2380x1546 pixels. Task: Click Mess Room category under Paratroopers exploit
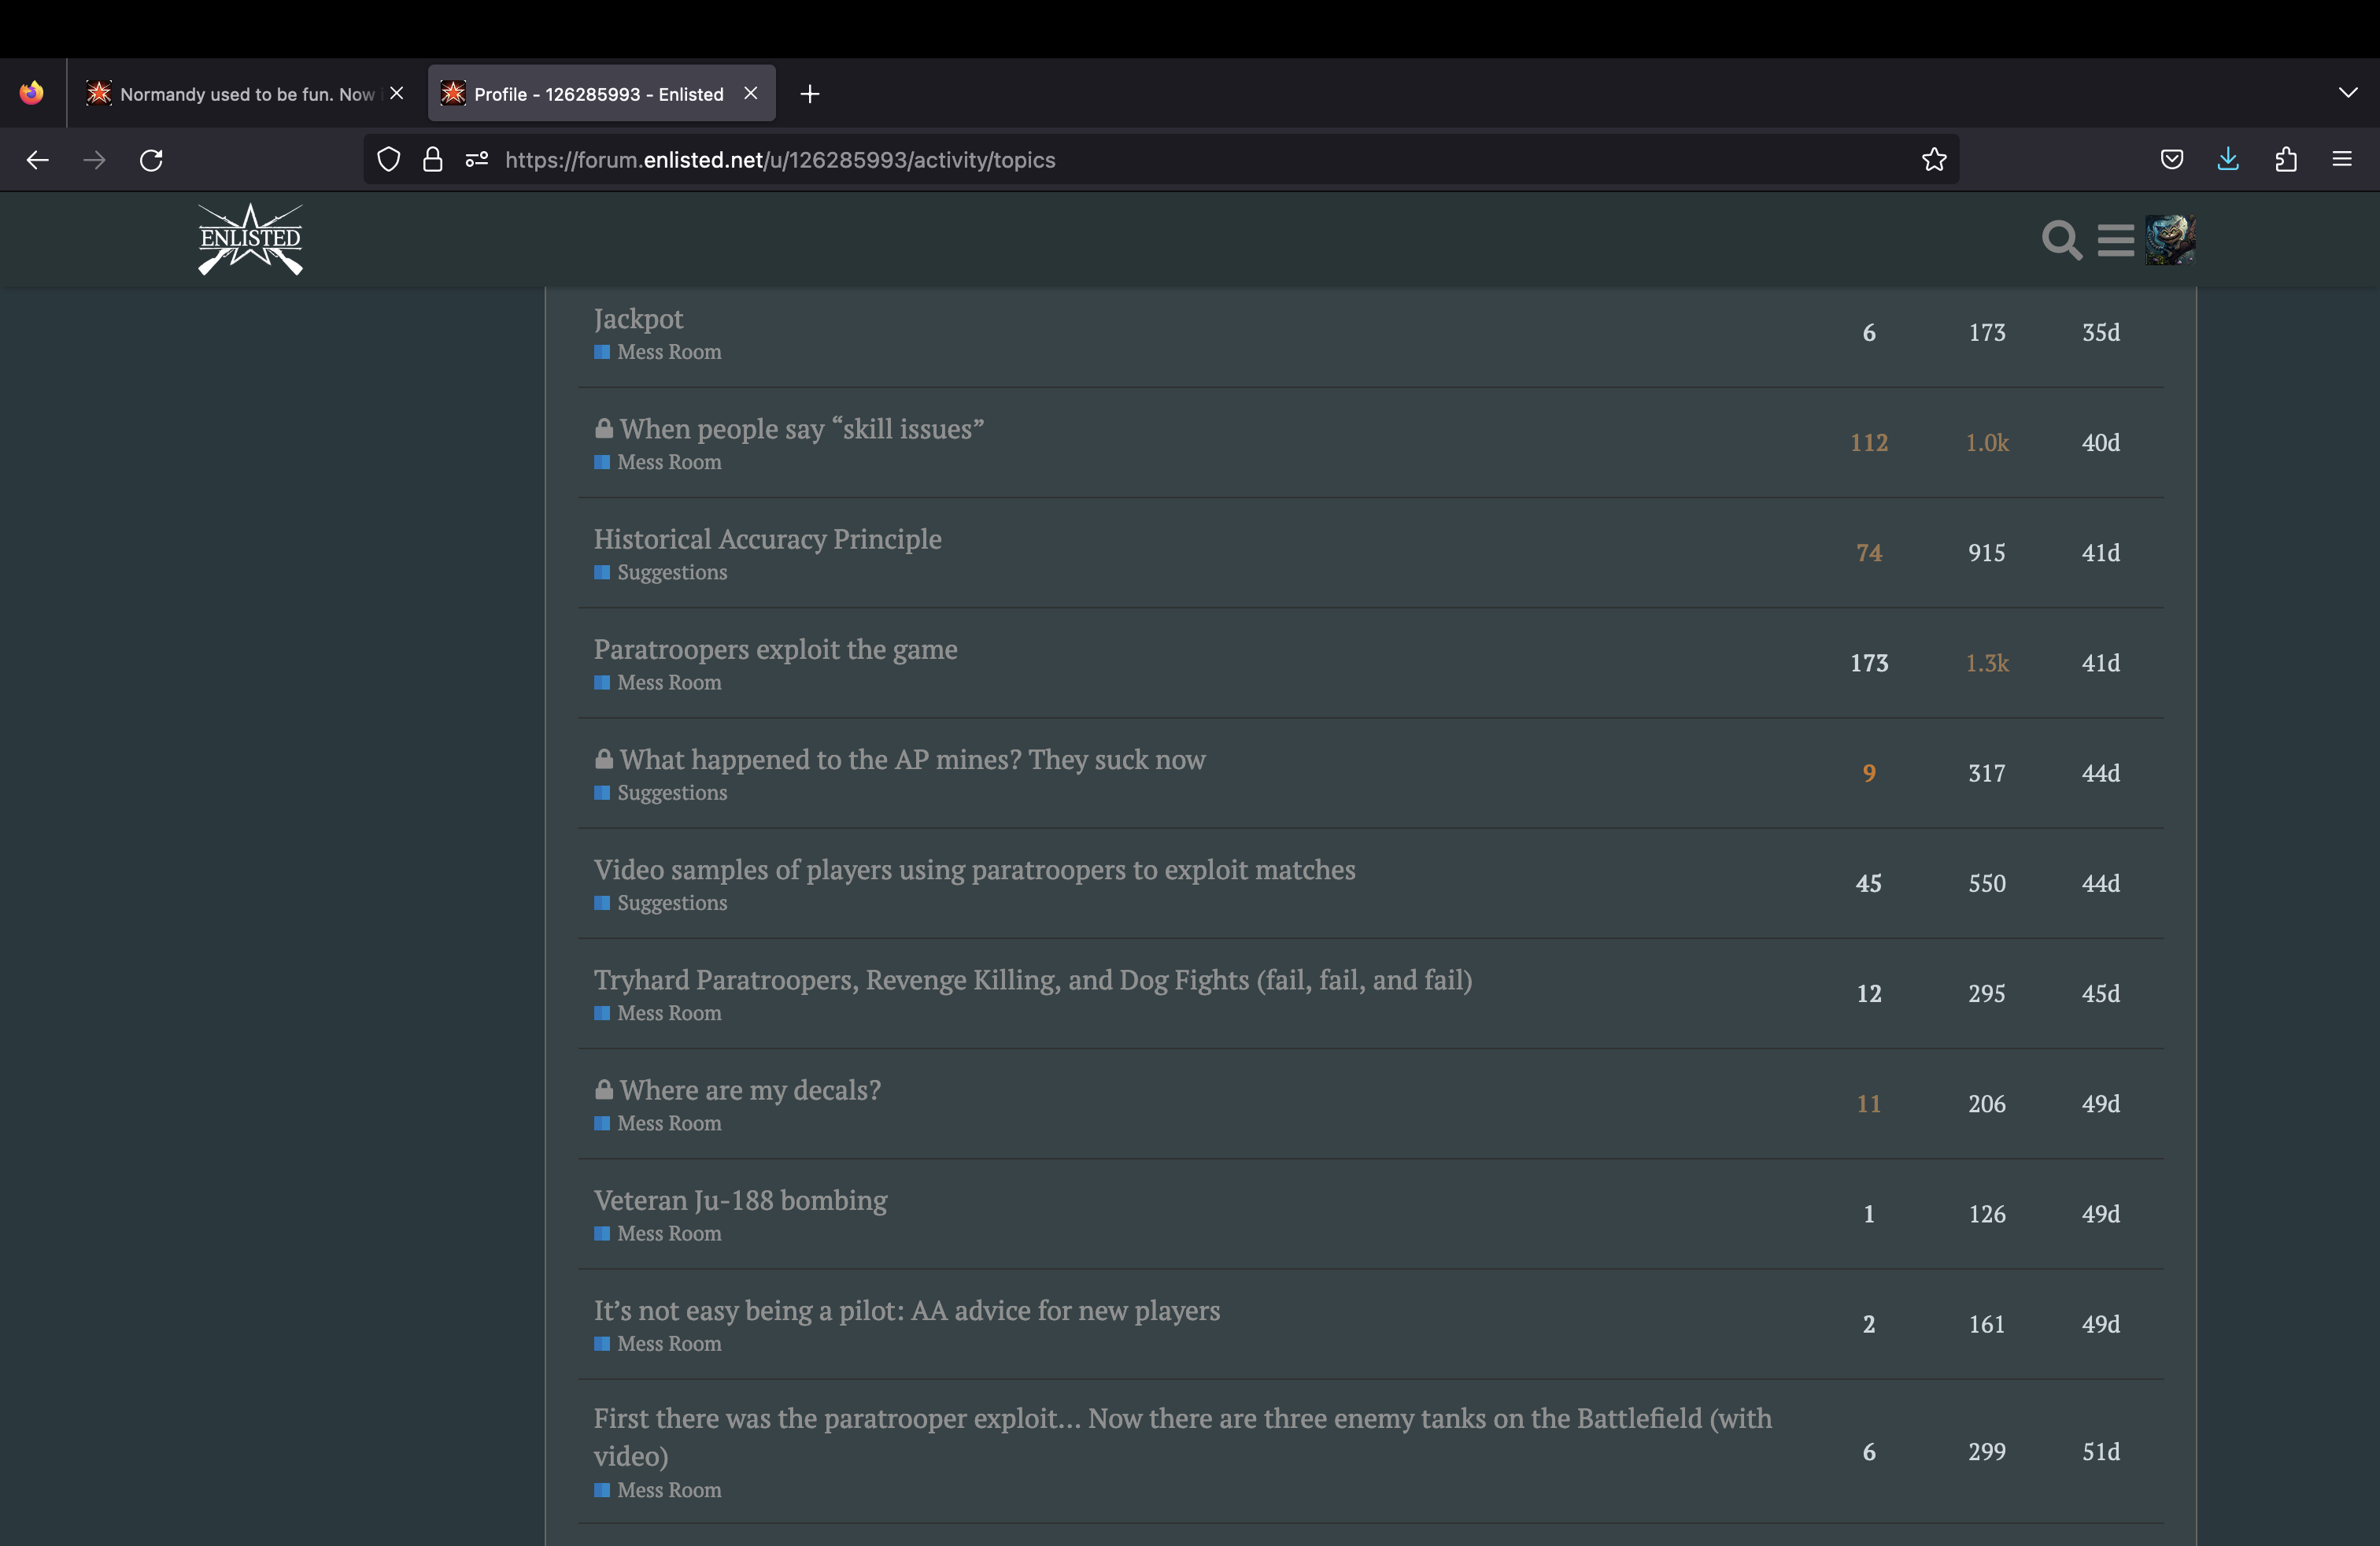658,682
